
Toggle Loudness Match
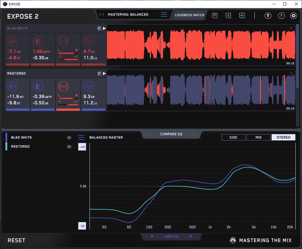click(x=190, y=15)
